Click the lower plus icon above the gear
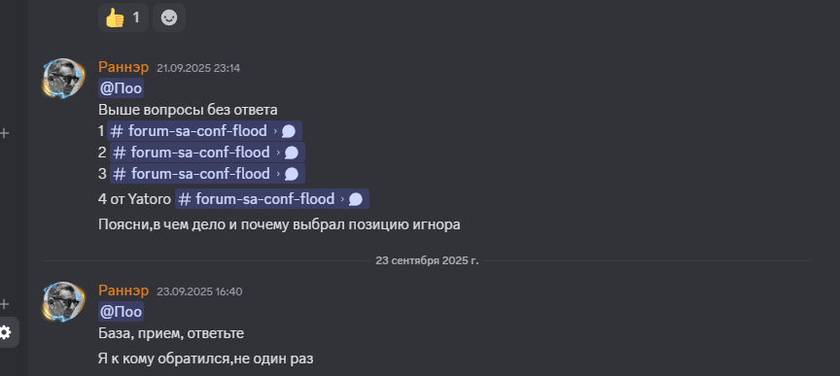 click(x=5, y=304)
